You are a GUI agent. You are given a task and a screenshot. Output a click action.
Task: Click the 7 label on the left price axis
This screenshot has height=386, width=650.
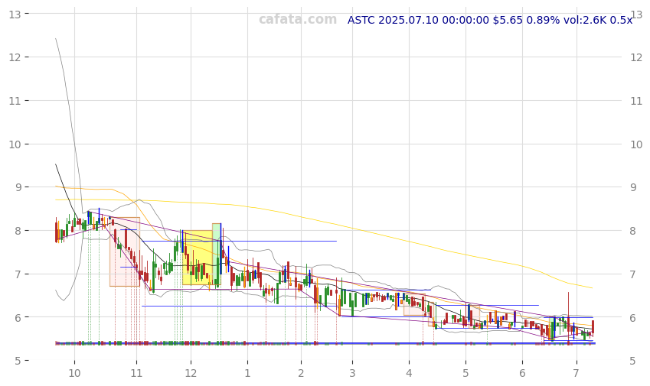pyautogui.click(x=18, y=274)
